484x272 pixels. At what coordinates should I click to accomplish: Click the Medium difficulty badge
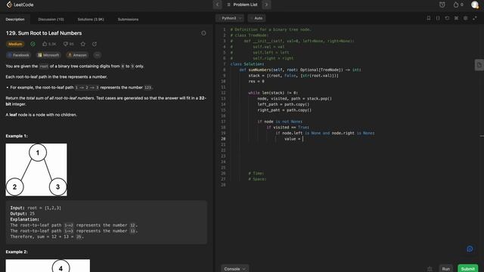(15, 44)
